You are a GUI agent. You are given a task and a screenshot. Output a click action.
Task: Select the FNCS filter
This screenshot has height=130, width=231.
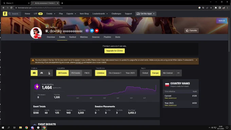87,73
